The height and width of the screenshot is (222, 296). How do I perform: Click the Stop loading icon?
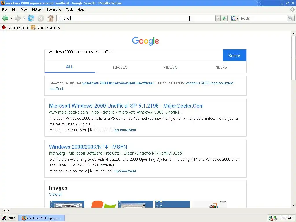coord(40,18)
